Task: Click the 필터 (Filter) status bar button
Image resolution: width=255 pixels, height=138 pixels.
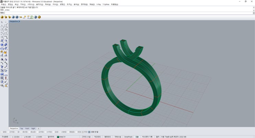Action: (158, 137)
